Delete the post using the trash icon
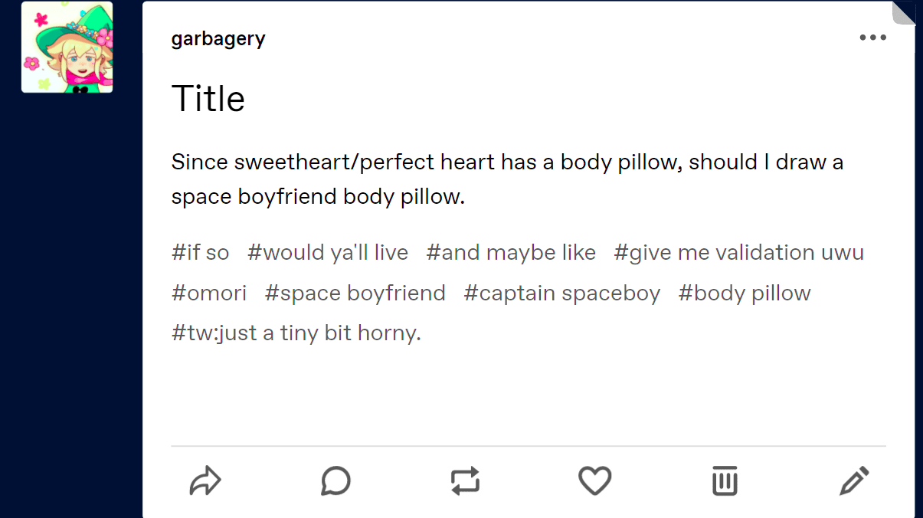The image size is (923, 518). [725, 481]
